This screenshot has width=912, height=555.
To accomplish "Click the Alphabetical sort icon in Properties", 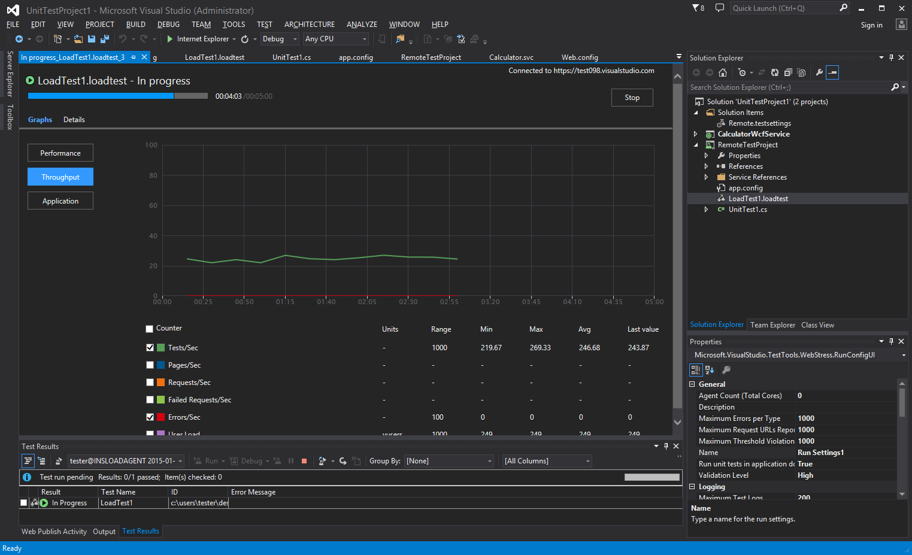I will pos(710,370).
